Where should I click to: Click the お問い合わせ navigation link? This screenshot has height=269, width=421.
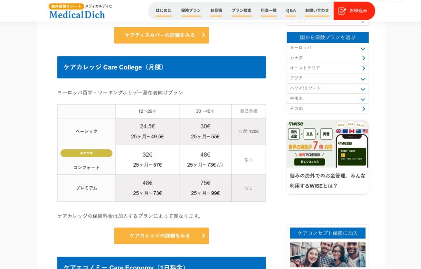(317, 10)
